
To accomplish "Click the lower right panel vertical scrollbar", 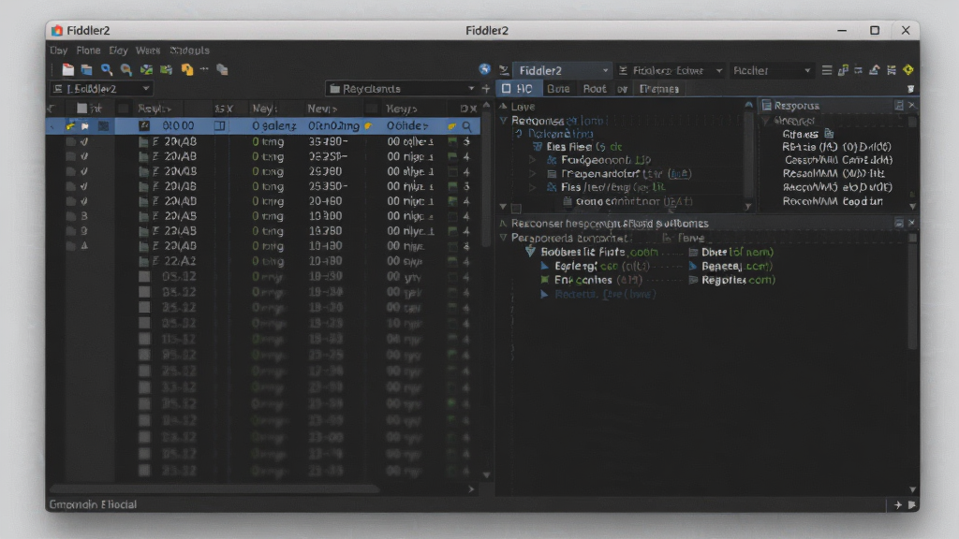I will click(912, 293).
